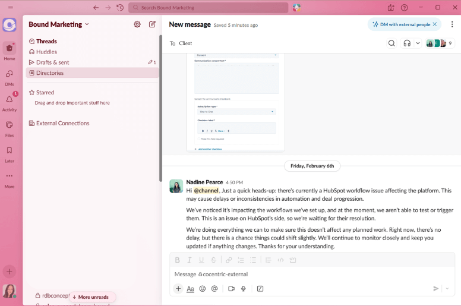Image resolution: width=461 pixels, height=306 pixels.
Task: Go to the DMs tab
Action: click(x=10, y=77)
